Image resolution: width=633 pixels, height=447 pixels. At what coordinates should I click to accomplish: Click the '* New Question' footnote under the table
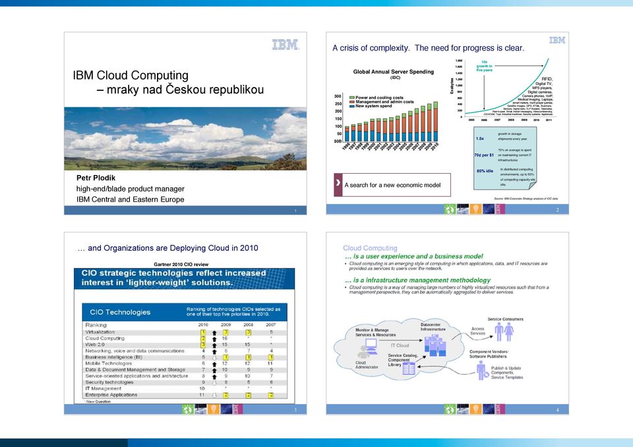[x=98, y=402]
